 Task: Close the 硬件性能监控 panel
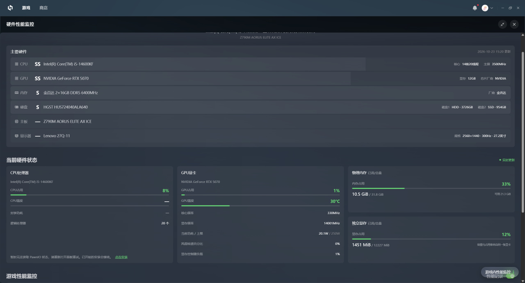point(514,24)
